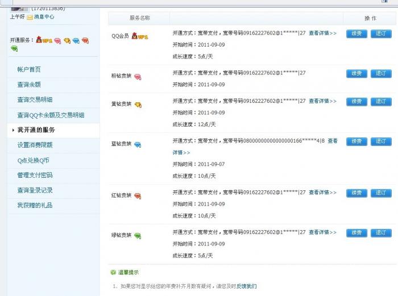The height and width of the screenshot is (296, 398).
Task: Click the 粉钻贵族 service name
Action: tap(122, 76)
